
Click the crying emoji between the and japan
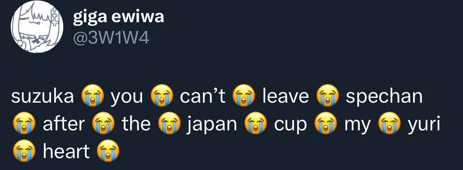[169, 124]
